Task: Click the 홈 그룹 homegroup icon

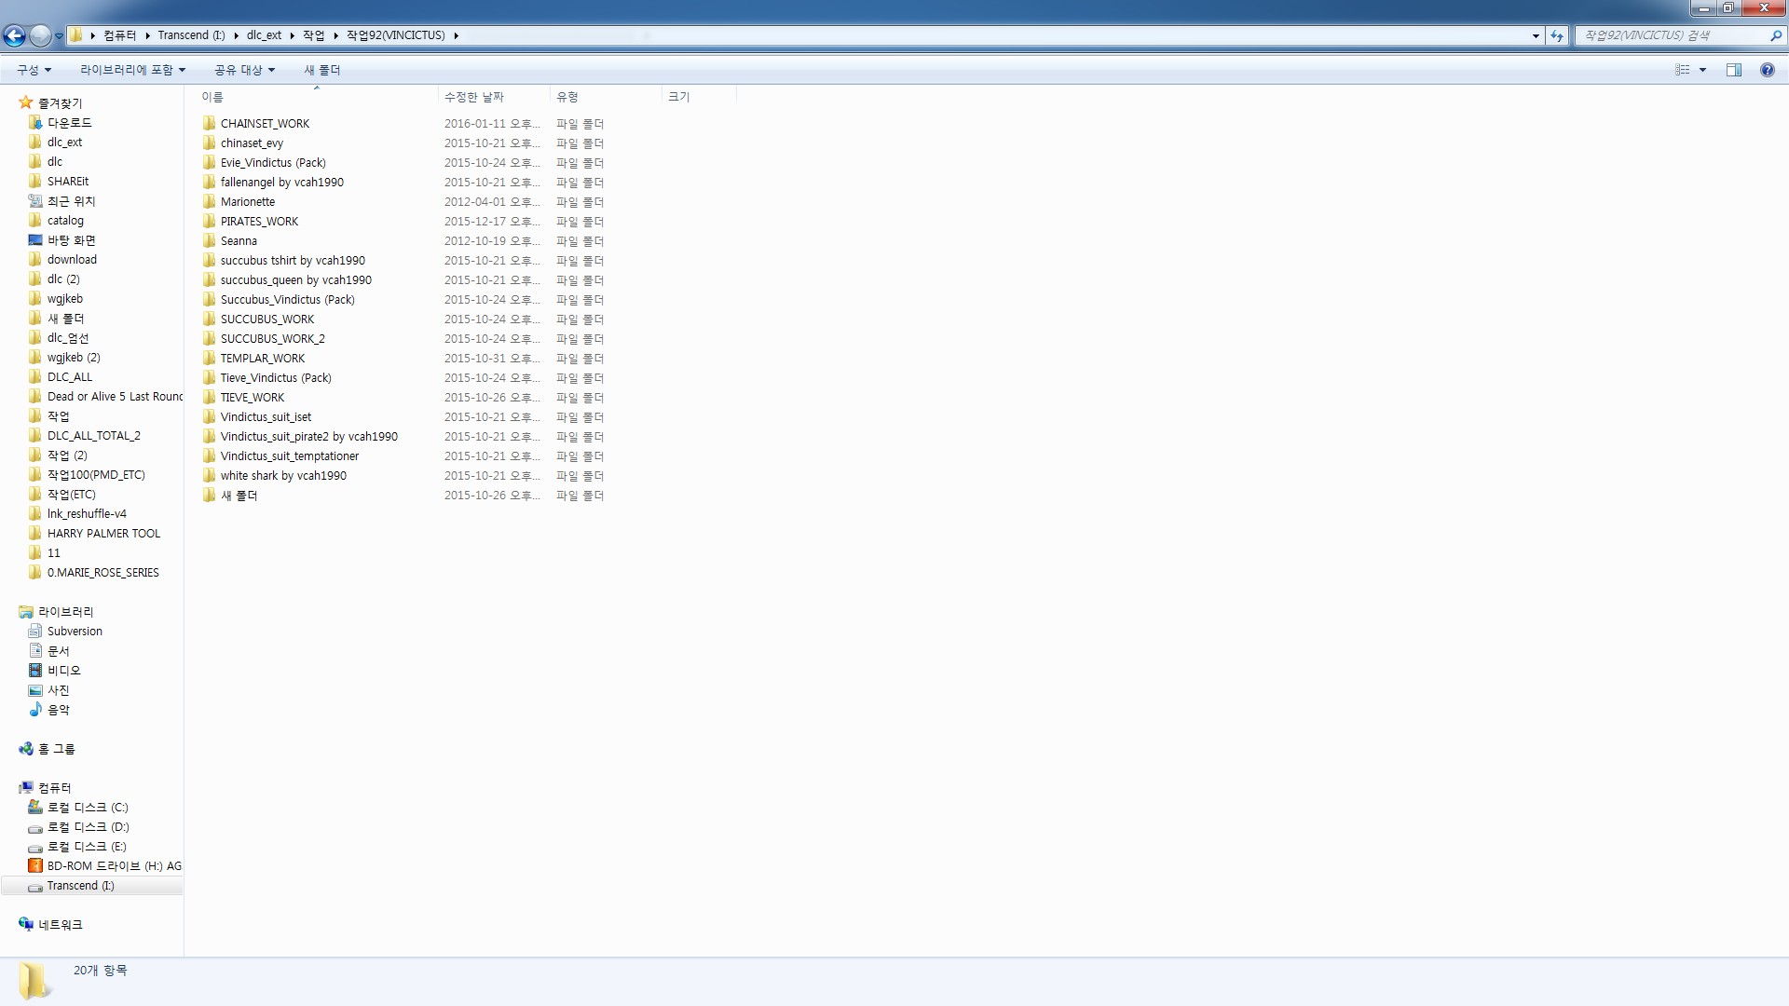Action: tap(26, 749)
